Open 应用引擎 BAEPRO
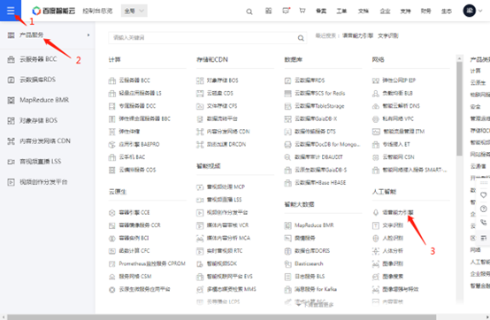 pos(139,144)
